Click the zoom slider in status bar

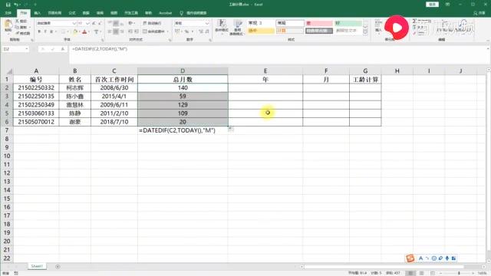[459, 273]
